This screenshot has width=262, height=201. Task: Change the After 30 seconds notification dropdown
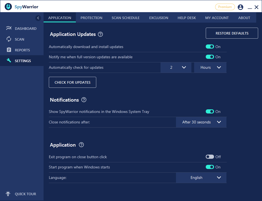click(201, 122)
